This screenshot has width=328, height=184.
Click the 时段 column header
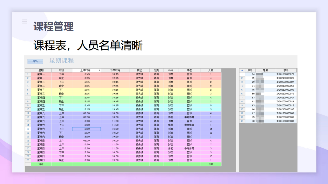[x=62, y=70]
